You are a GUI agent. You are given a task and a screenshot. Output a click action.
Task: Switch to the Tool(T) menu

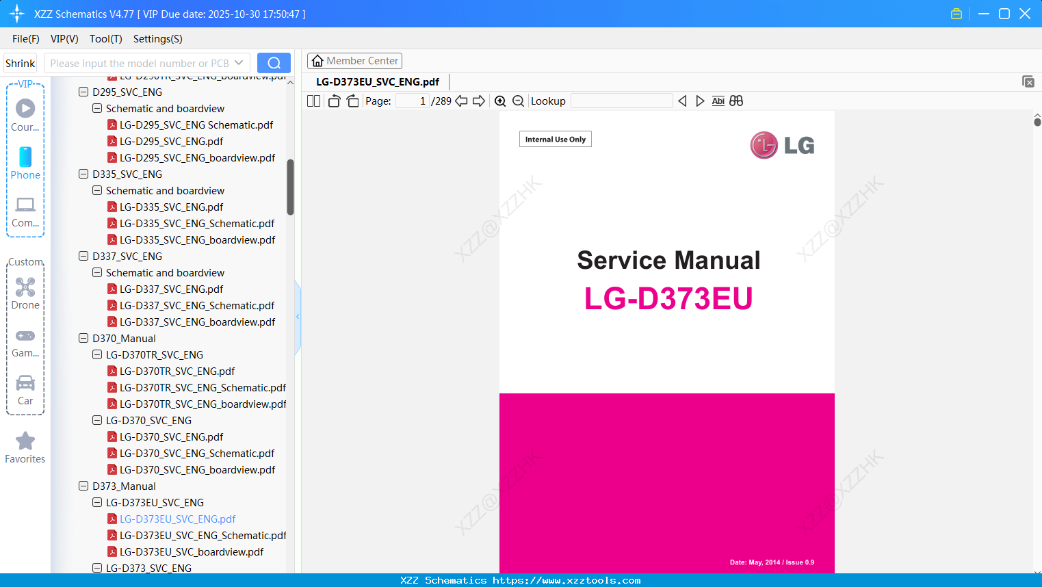point(105,39)
